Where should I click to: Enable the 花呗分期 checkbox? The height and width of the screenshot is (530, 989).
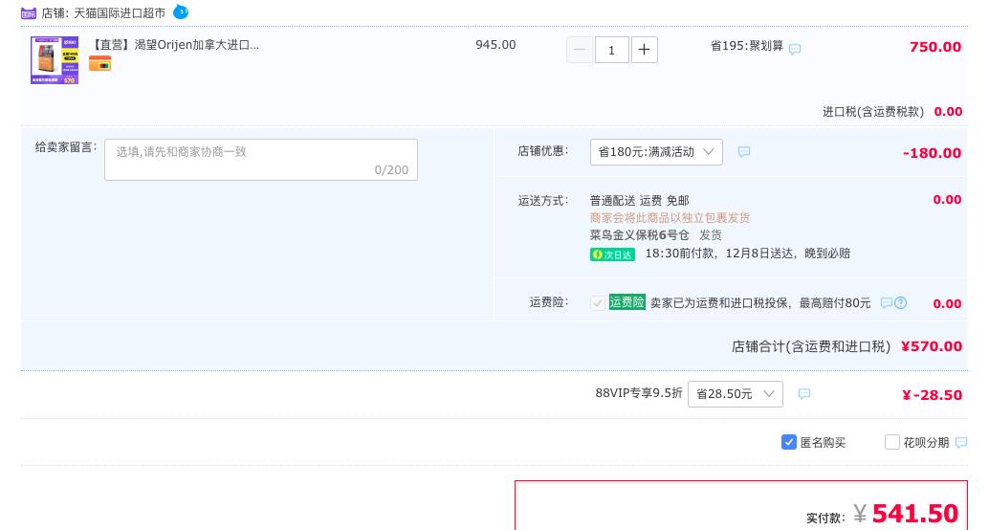(892, 442)
